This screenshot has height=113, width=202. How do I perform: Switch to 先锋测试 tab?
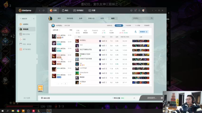click(x=78, y=10)
